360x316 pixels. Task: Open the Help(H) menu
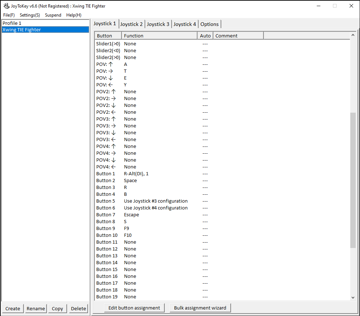pyautogui.click(x=74, y=15)
